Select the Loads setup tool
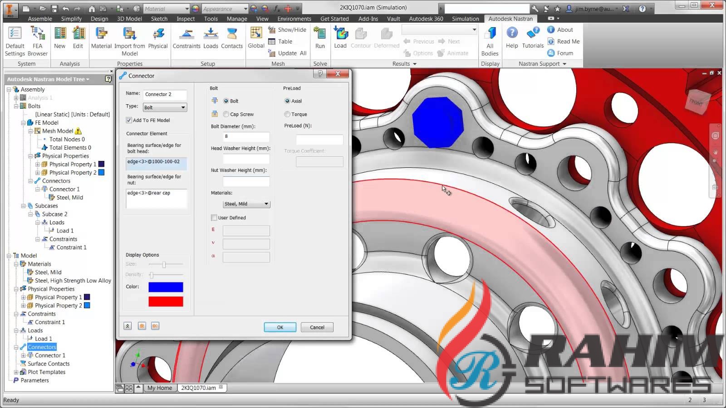 pos(211,38)
